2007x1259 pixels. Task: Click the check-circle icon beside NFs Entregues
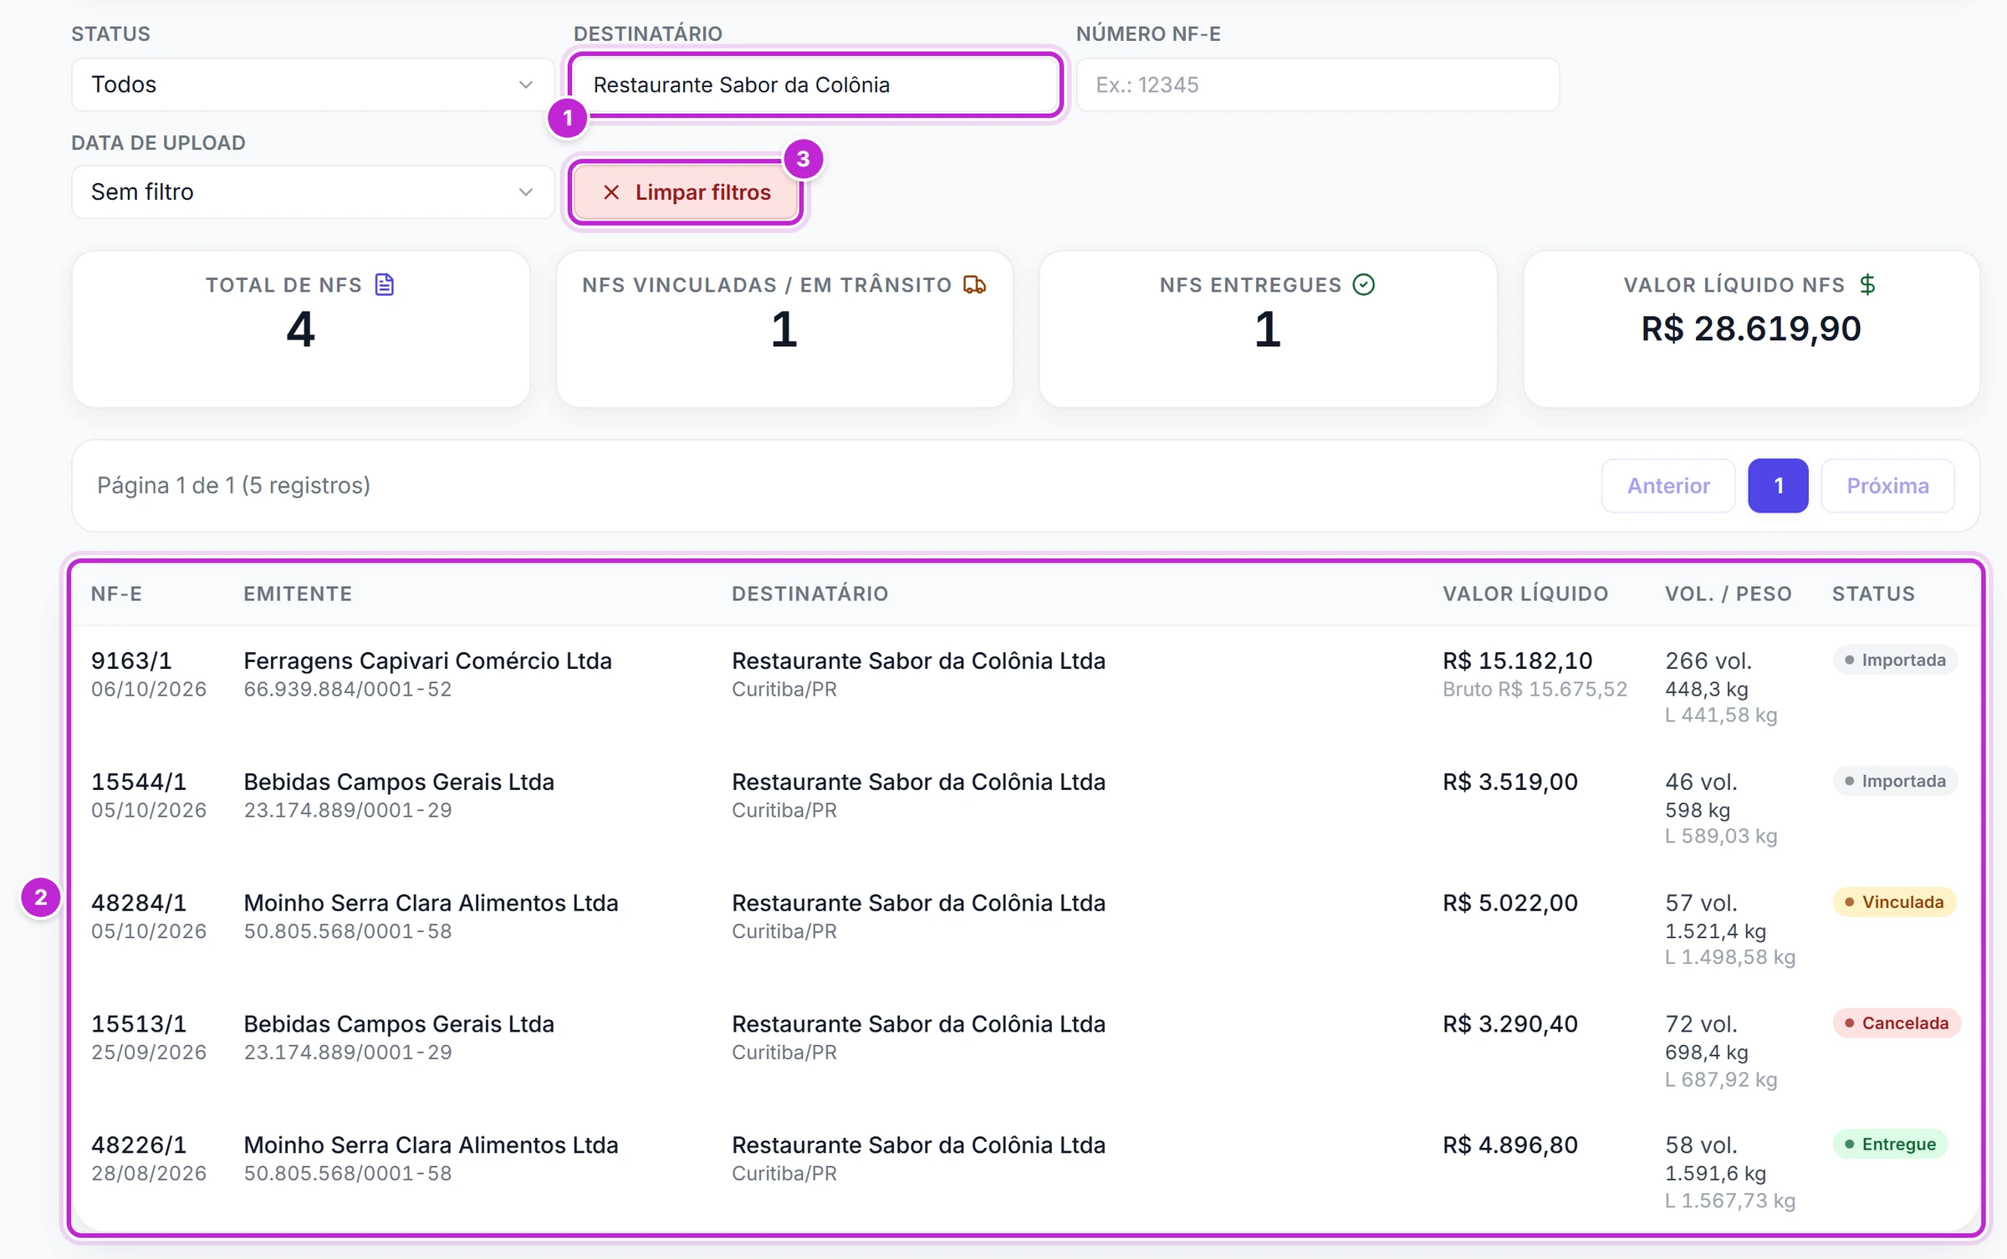[x=1364, y=285]
